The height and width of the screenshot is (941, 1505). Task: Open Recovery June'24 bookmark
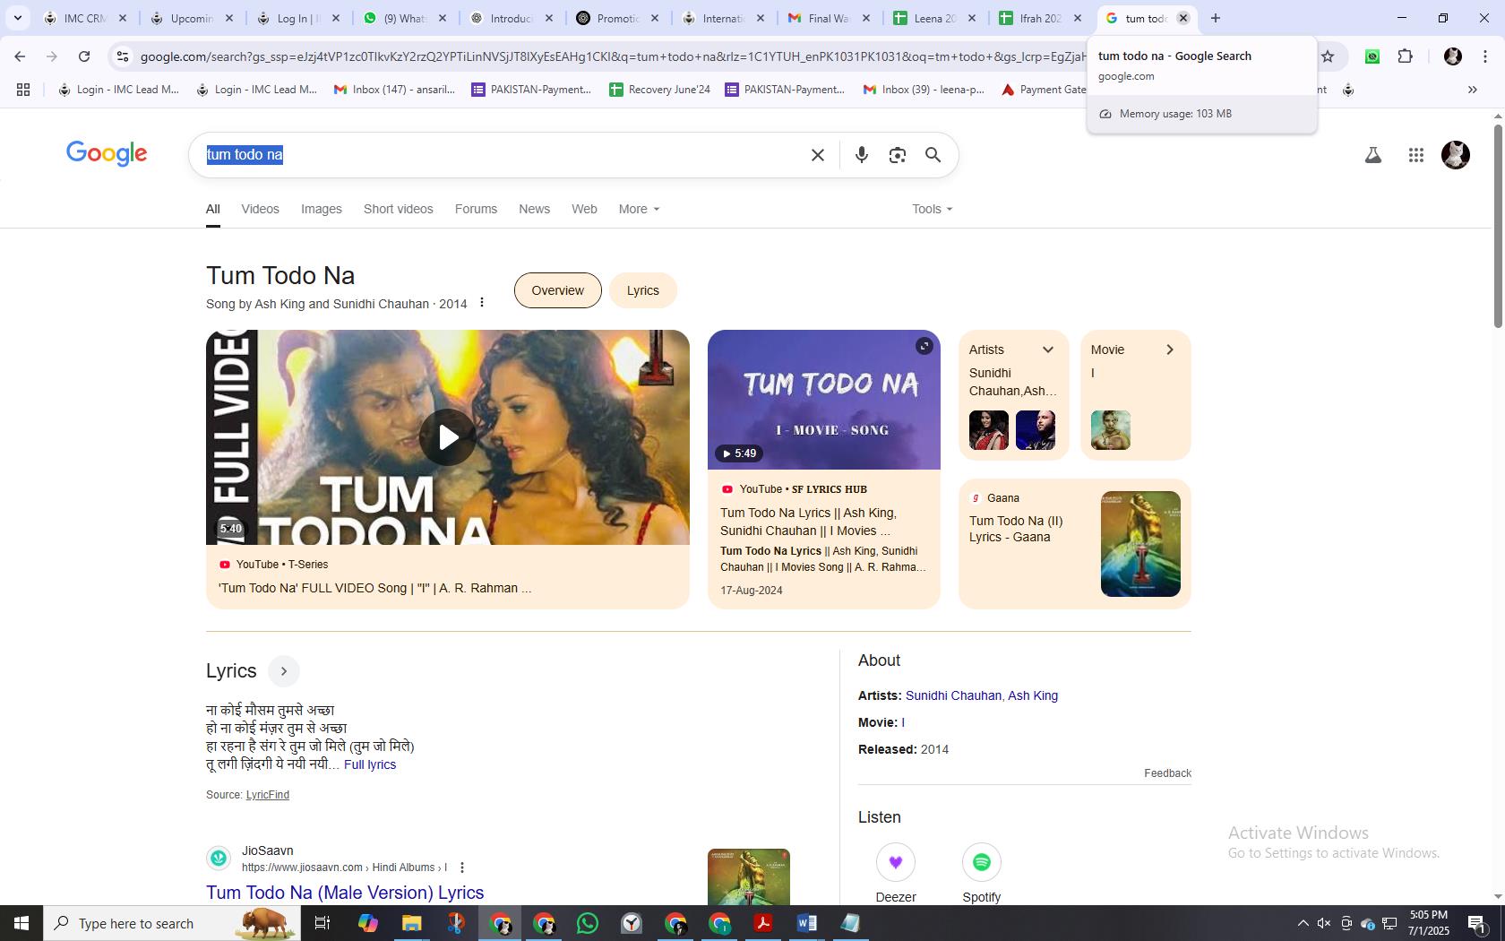pos(659,90)
